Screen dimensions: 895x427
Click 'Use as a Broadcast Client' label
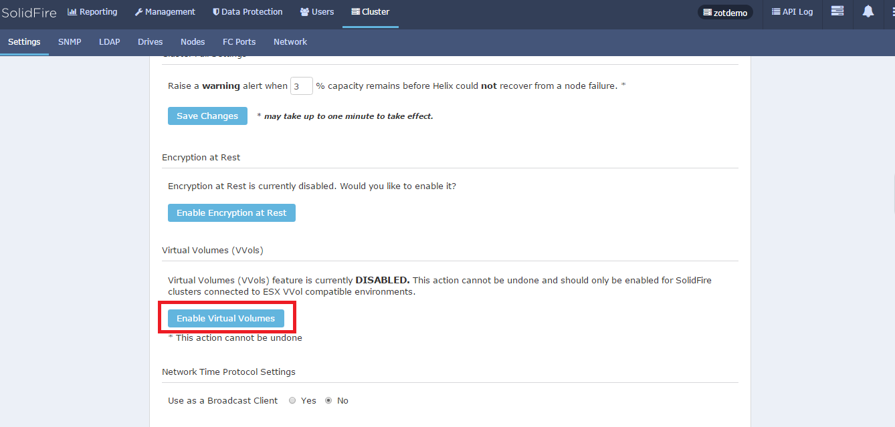coord(223,400)
